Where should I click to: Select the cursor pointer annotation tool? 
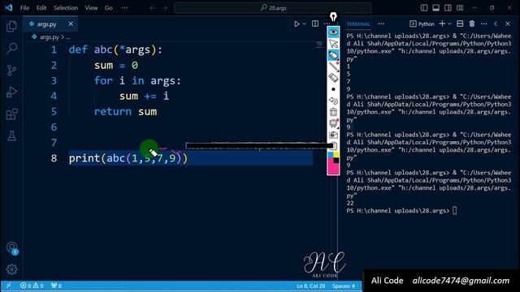[x=333, y=44]
